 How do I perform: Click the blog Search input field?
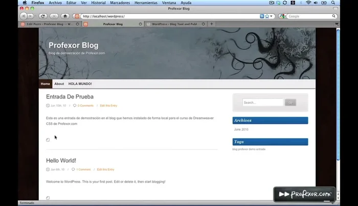point(262,102)
